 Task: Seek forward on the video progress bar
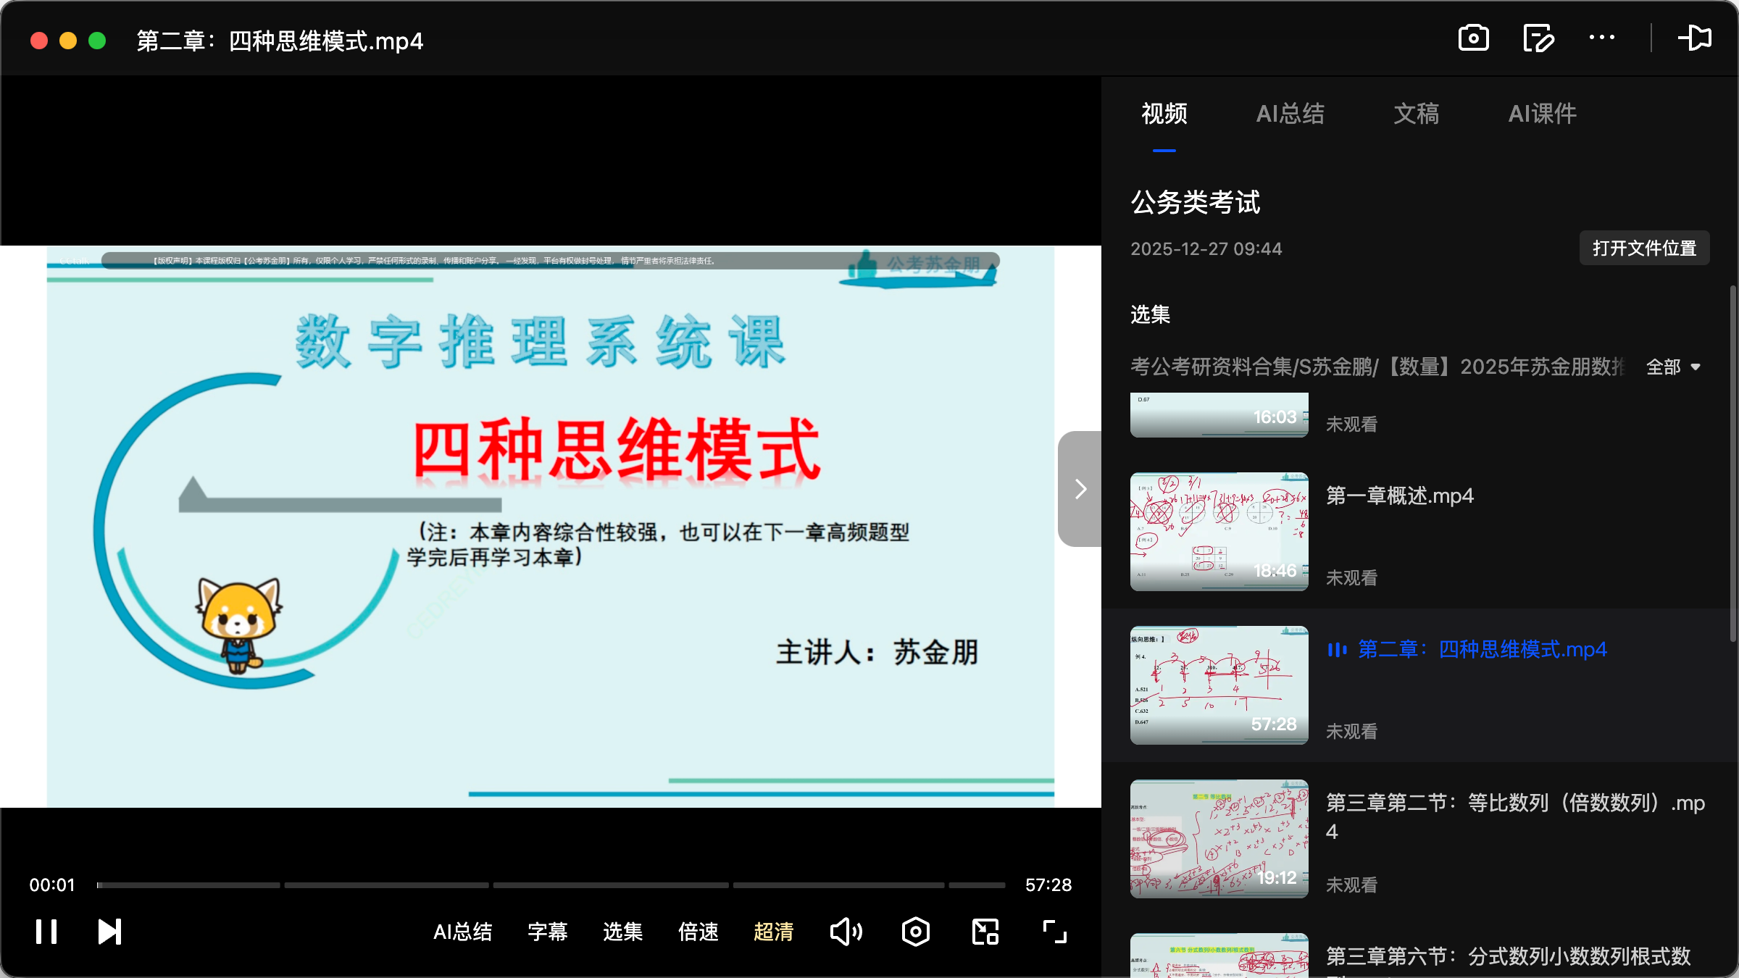click(x=652, y=885)
